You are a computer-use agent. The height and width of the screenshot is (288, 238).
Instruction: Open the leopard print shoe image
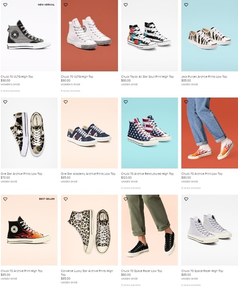pyautogui.click(x=89, y=230)
